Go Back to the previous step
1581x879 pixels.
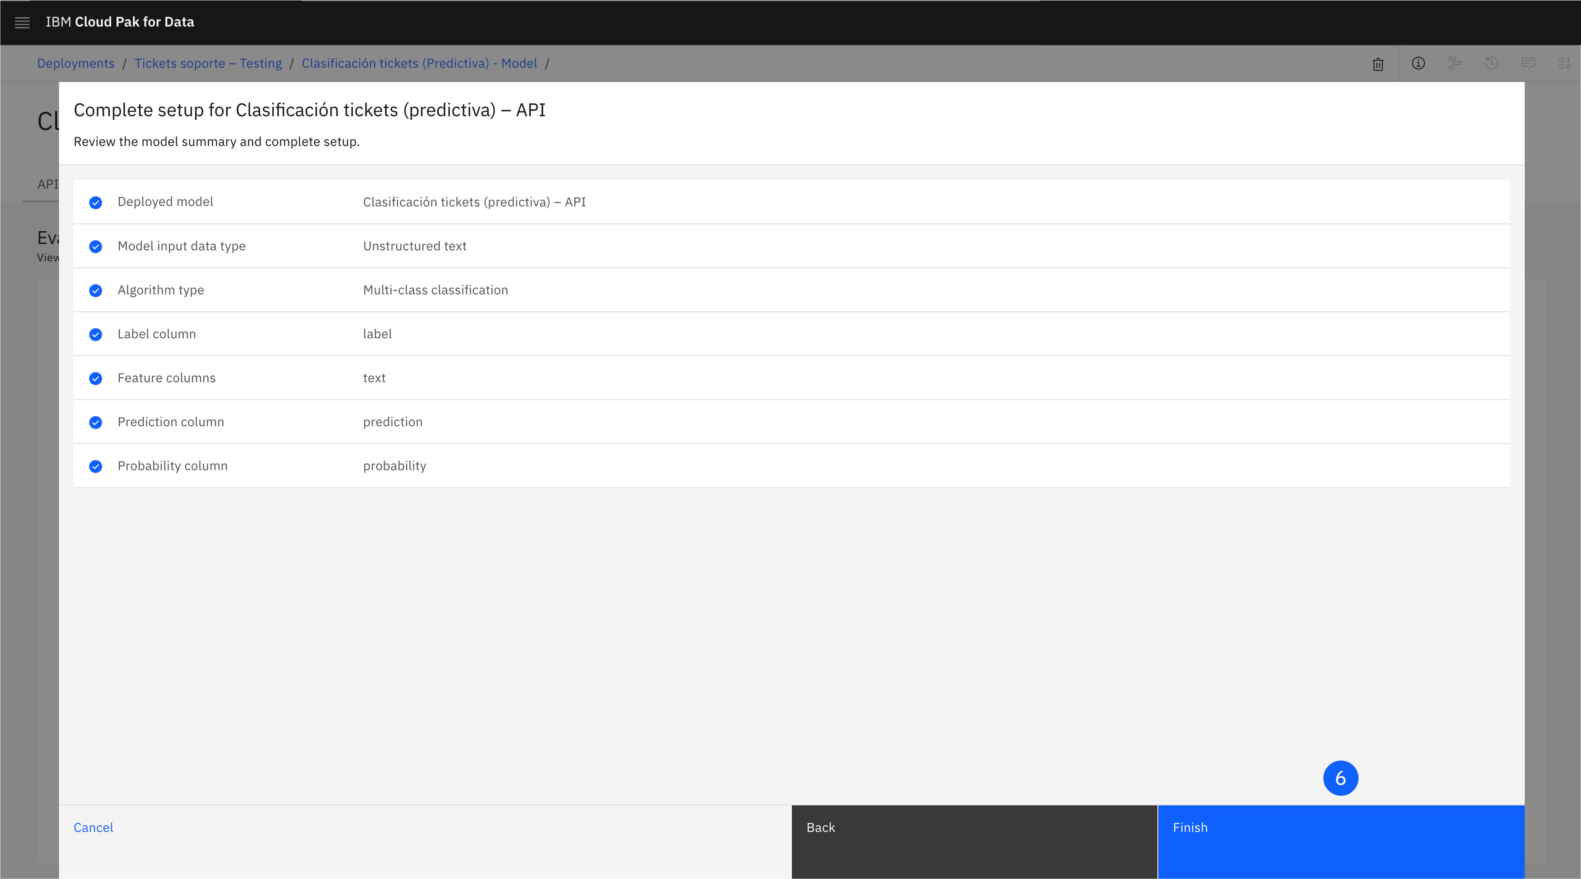click(974, 842)
